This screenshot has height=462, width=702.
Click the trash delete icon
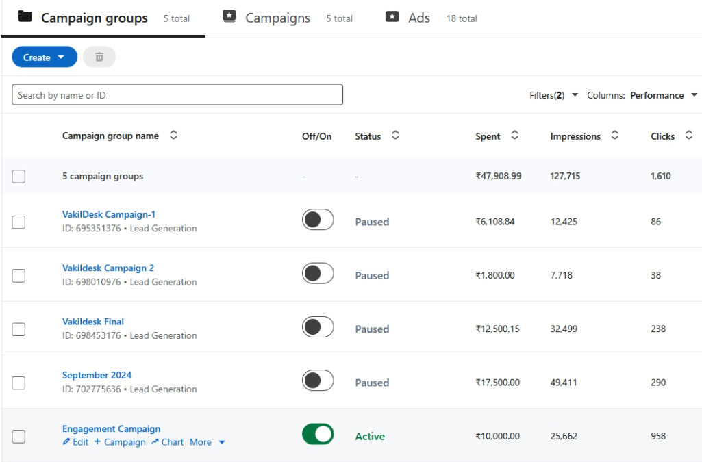tap(99, 57)
